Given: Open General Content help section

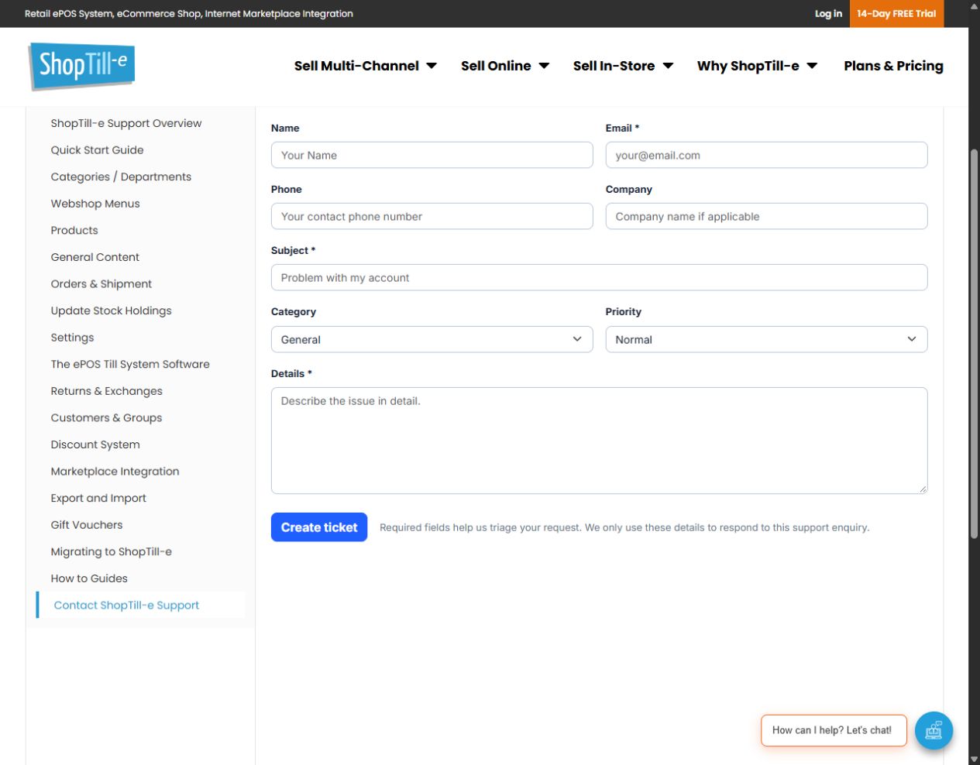Looking at the screenshot, I should [x=95, y=257].
